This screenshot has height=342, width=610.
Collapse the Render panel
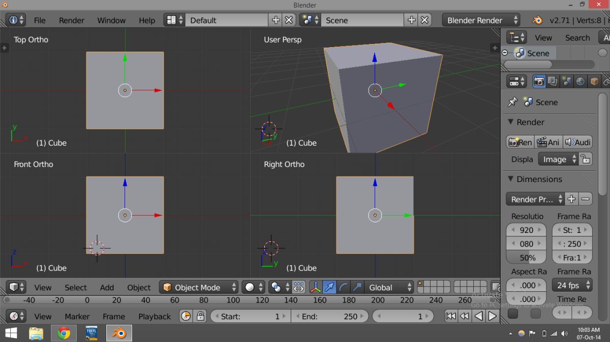[x=511, y=122]
